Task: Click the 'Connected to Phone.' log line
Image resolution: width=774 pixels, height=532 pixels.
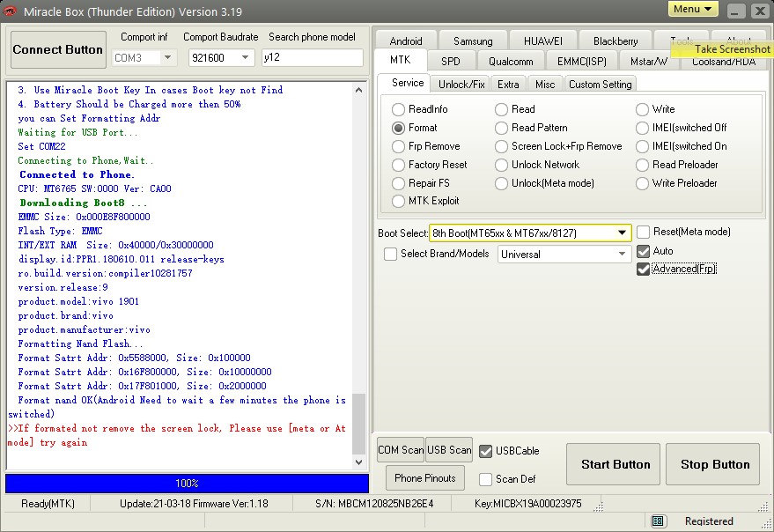Action: tap(77, 174)
